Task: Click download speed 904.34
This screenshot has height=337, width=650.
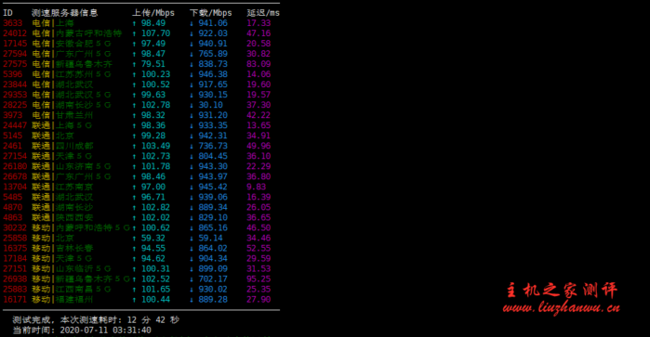Action: pos(213,258)
